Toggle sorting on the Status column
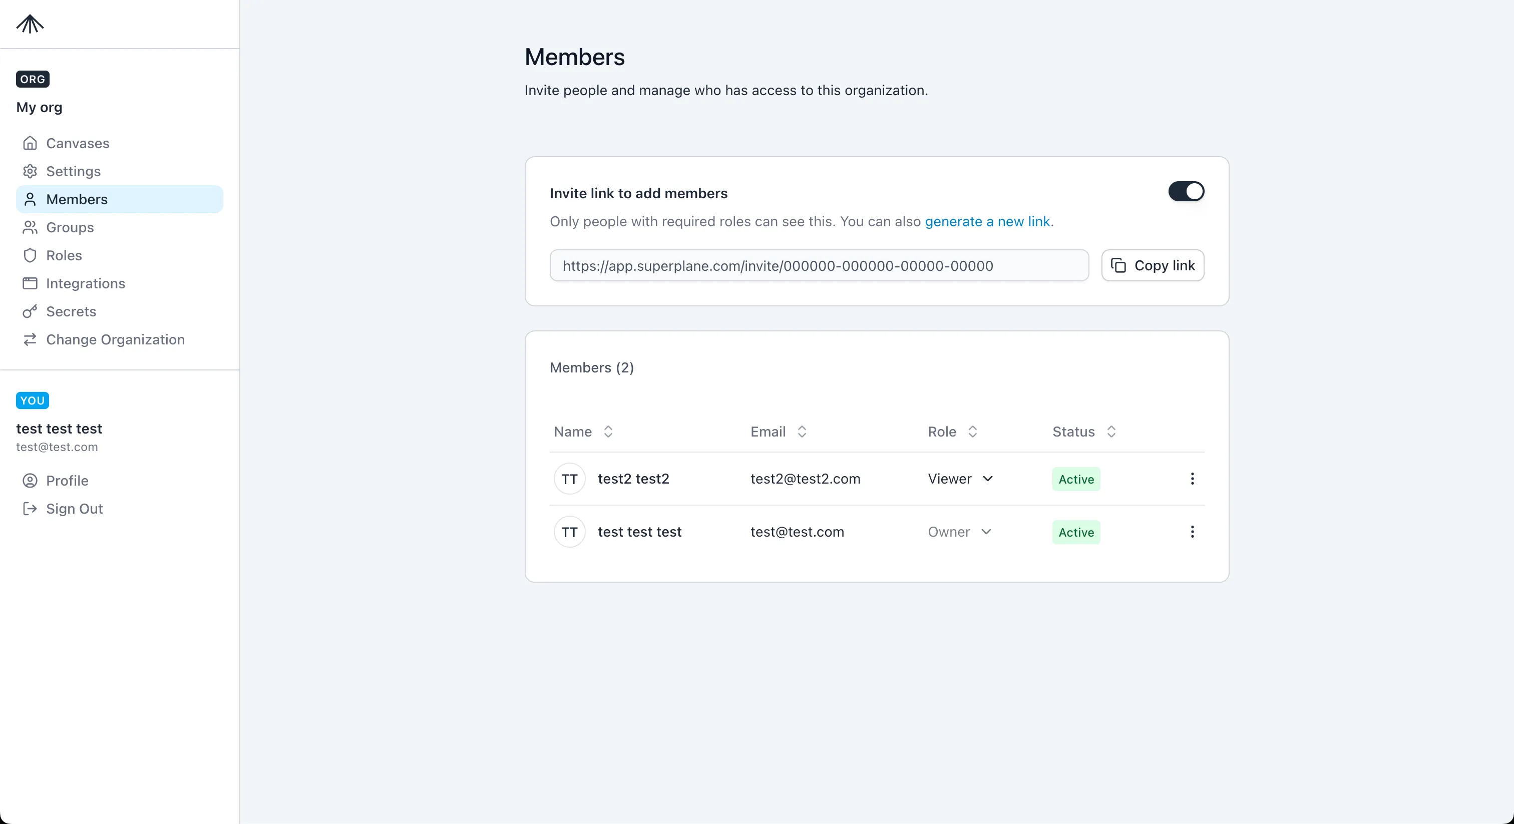The height and width of the screenshot is (824, 1514). 1112,432
